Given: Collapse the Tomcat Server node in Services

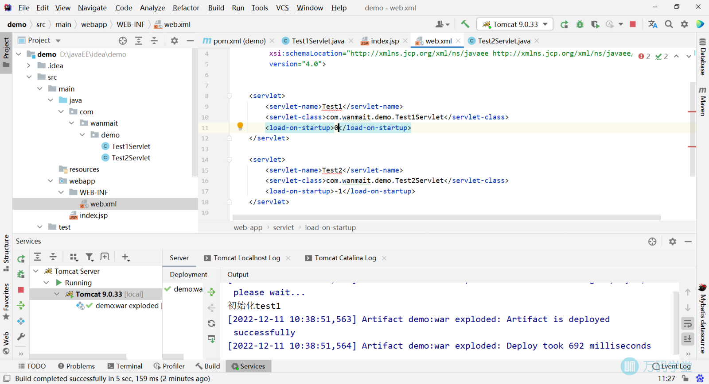Looking at the screenshot, I should [x=35, y=271].
